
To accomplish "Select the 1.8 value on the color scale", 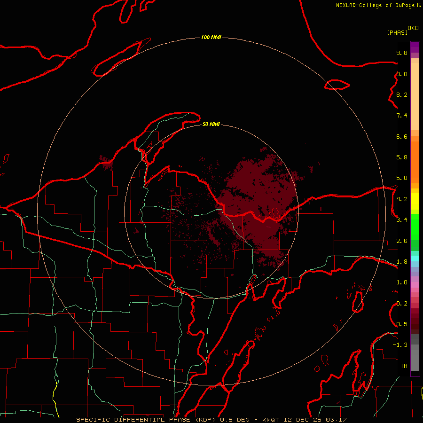I will pos(402,262).
